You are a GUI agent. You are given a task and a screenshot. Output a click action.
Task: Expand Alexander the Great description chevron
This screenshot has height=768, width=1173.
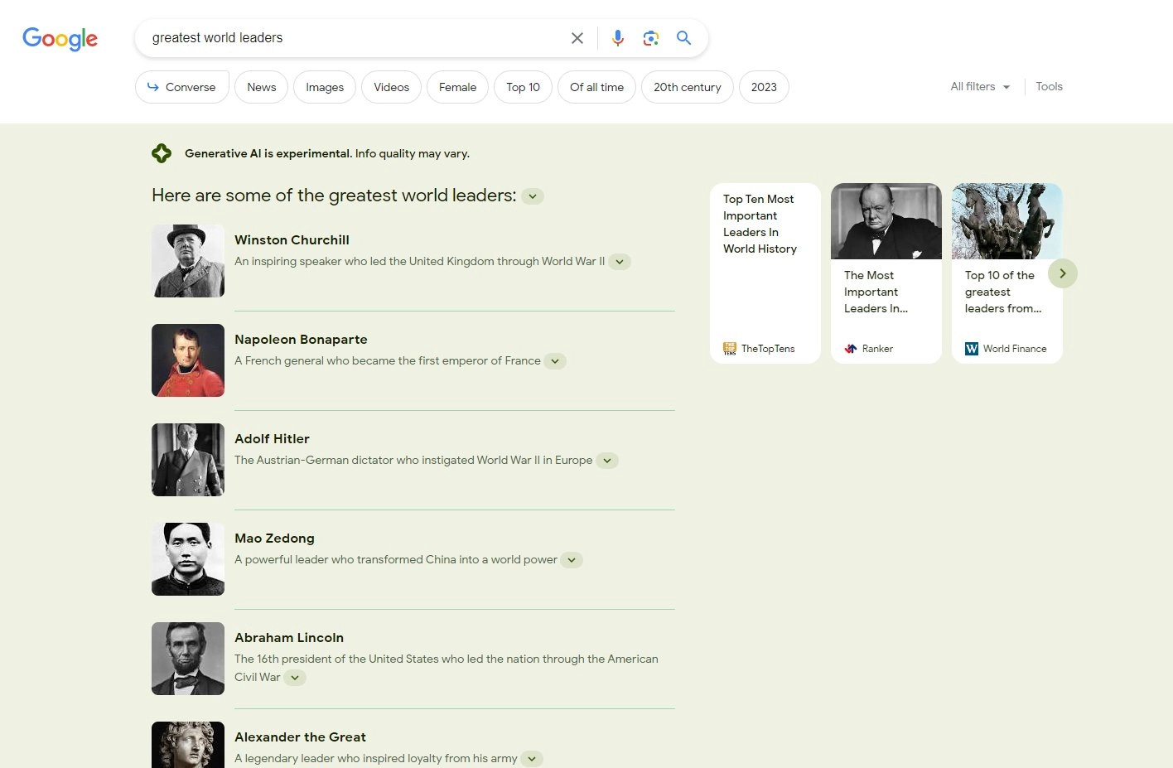532,759
